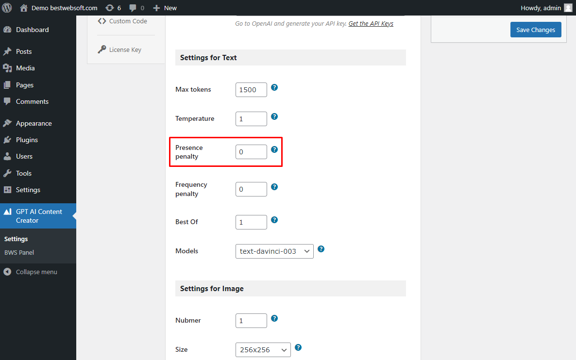
Task: Focus the Presence penalty input field
Action: 251,152
